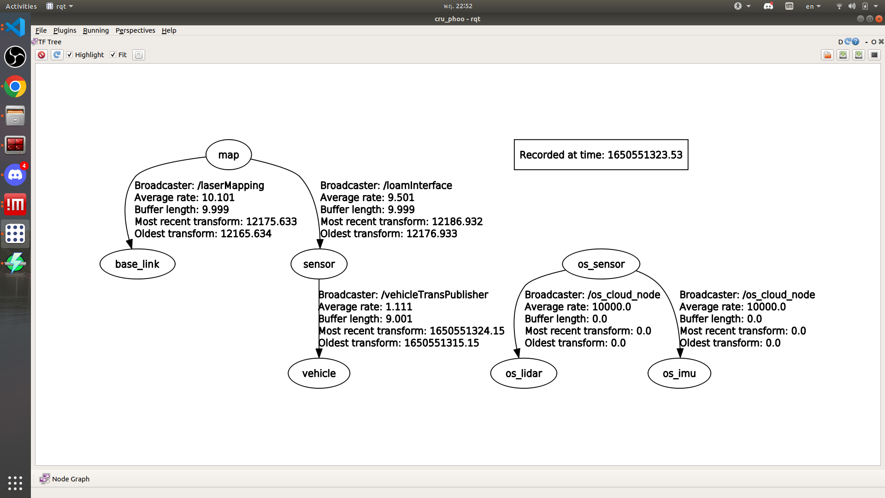Click the plugin reload icon in dock header

tap(848, 41)
